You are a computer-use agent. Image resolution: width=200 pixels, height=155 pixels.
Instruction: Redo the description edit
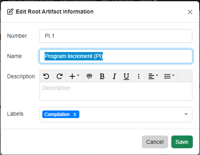[59, 76]
